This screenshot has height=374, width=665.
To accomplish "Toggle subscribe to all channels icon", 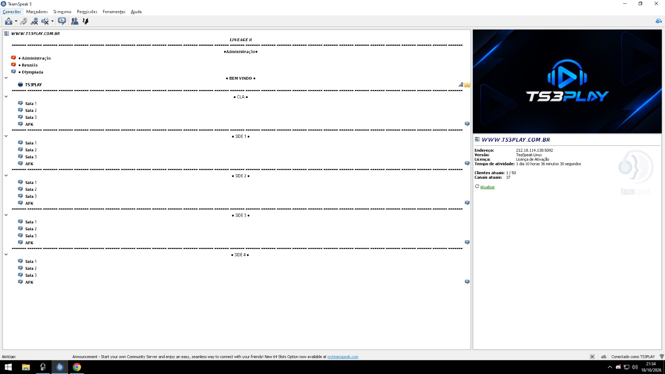I will tap(62, 21).
